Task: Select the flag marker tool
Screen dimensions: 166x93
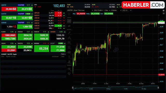Action: 69,62
